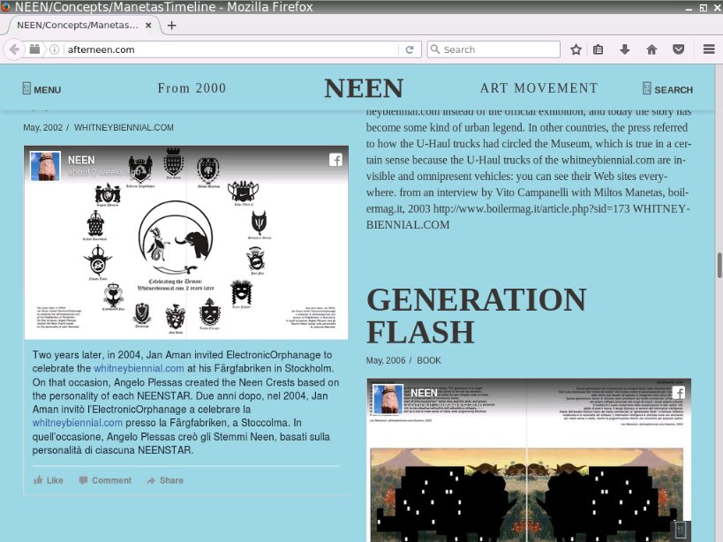
Task: Close the NEEN/Concepts/Manetas tab
Action: click(x=148, y=26)
